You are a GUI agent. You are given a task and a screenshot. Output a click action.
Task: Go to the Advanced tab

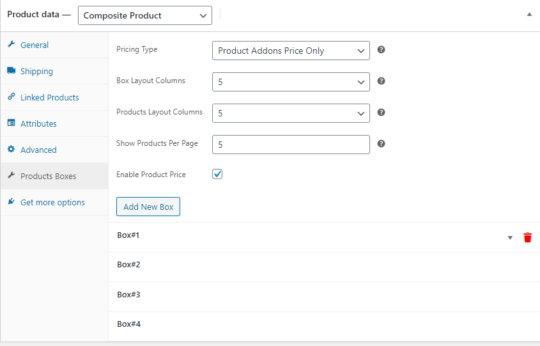tap(54, 150)
